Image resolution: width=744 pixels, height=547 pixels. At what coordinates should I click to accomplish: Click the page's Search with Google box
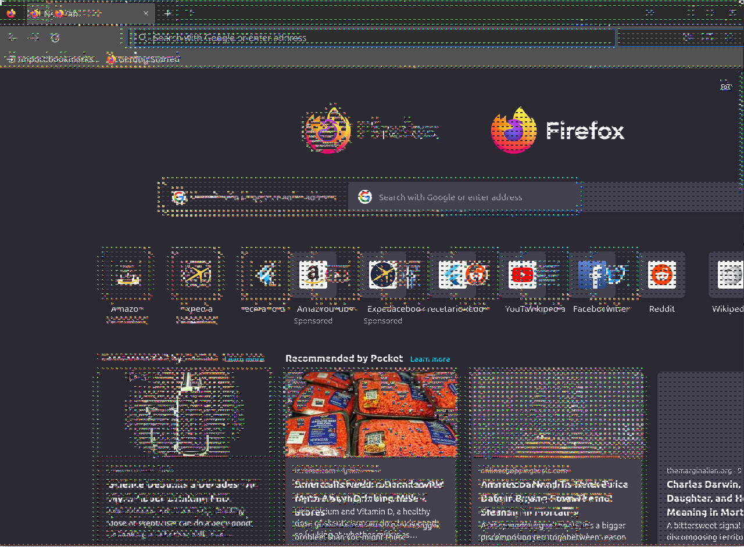tap(465, 197)
